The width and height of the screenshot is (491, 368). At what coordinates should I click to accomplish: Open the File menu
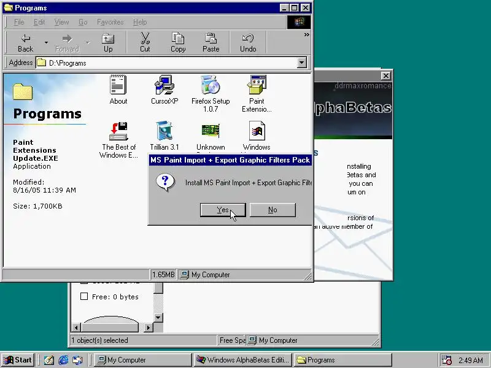19,22
